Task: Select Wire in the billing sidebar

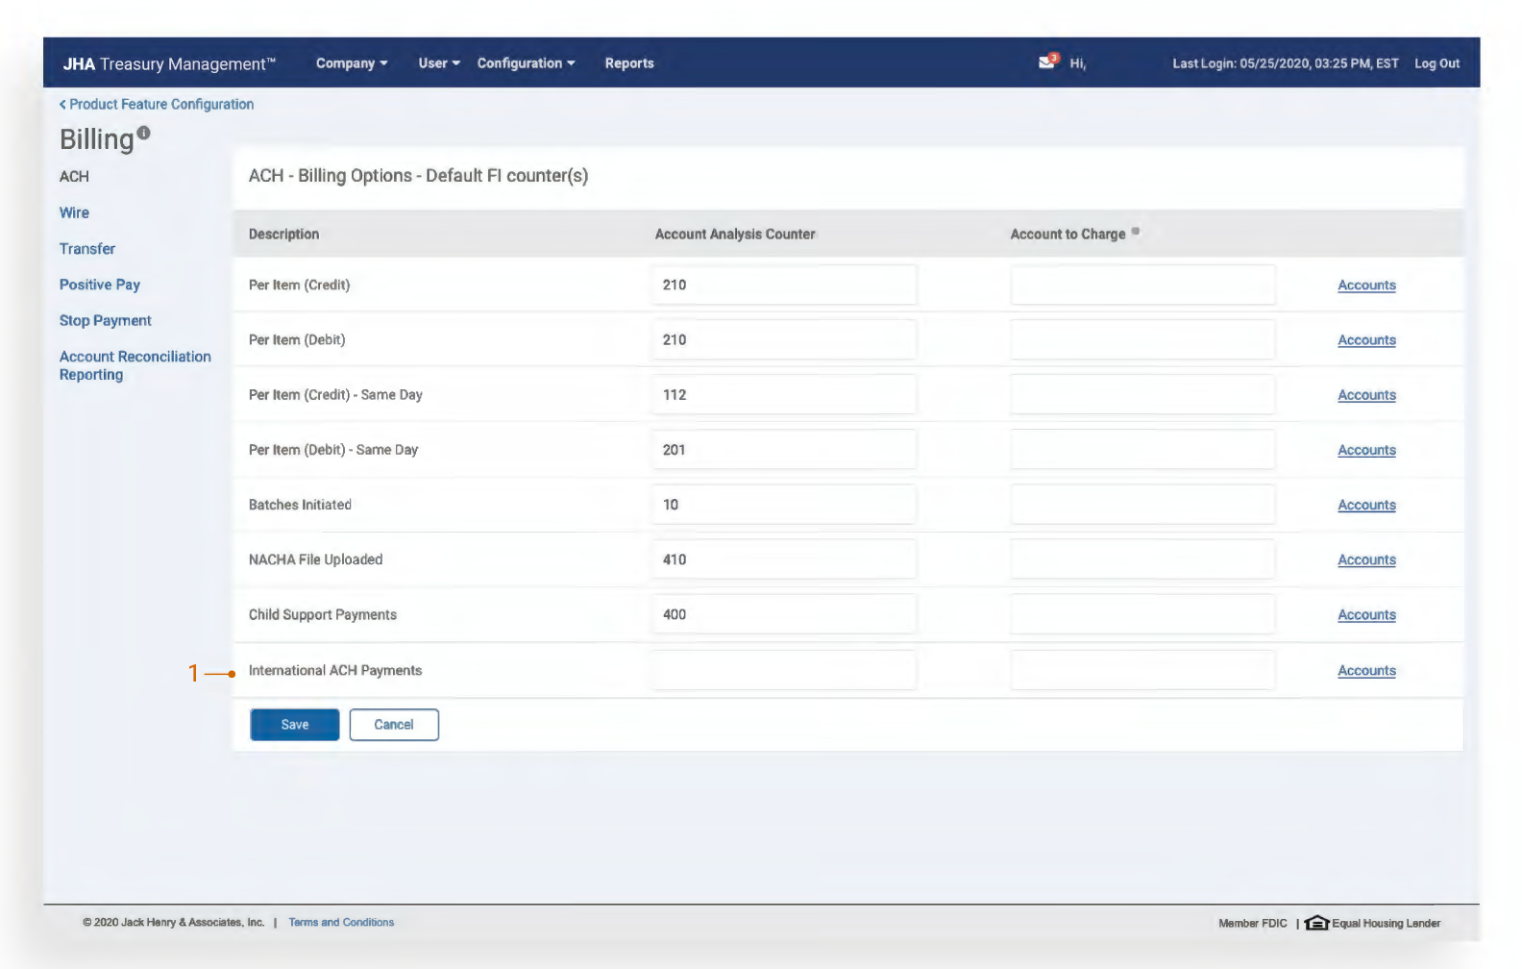Action: tap(74, 212)
